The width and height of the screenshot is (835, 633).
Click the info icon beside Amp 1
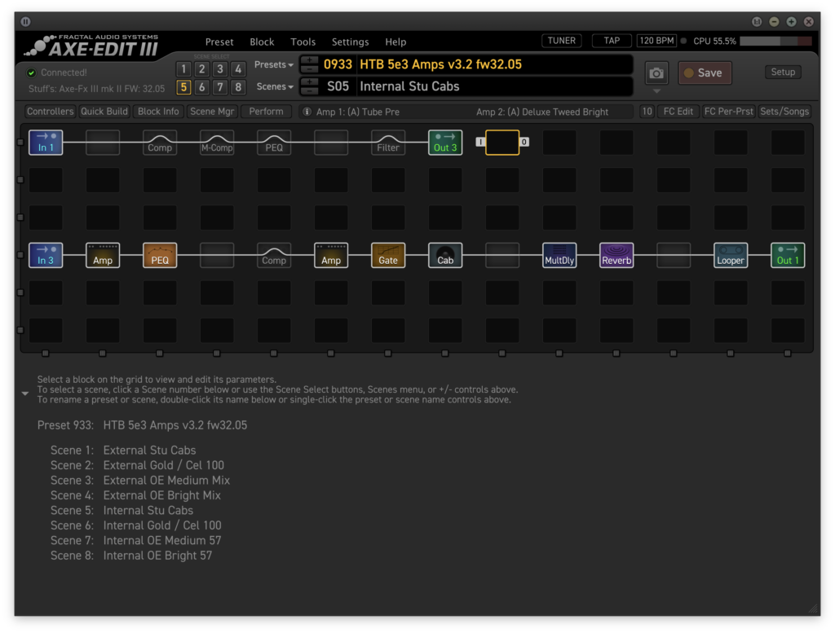point(307,112)
